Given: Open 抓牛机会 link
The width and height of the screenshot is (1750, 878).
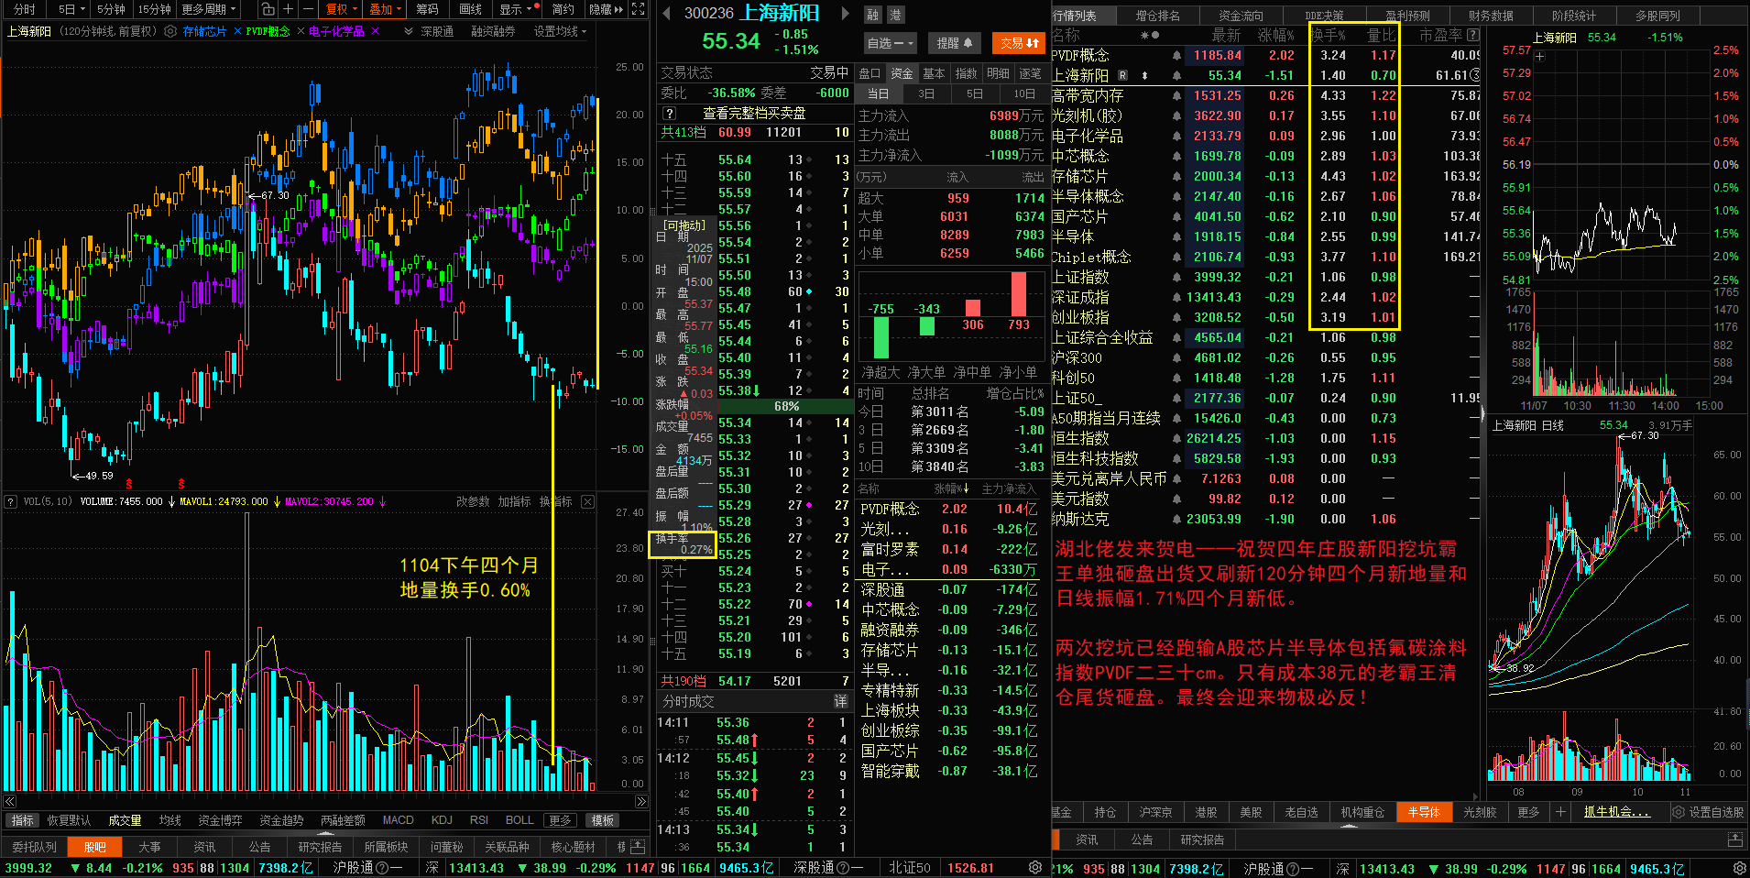Looking at the screenshot, I should pyautogui.click(x=1616, y=812).
